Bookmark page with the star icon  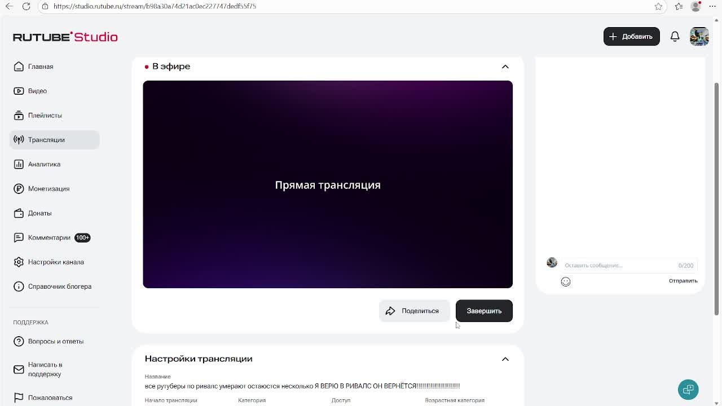tap(658, 6)
